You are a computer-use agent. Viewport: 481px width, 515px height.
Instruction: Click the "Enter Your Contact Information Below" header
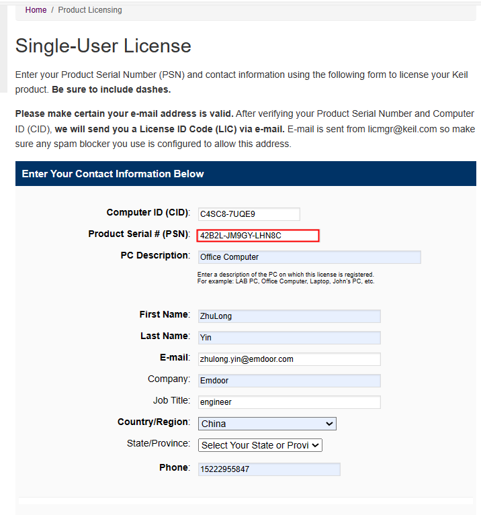click(x=113, y=174)
